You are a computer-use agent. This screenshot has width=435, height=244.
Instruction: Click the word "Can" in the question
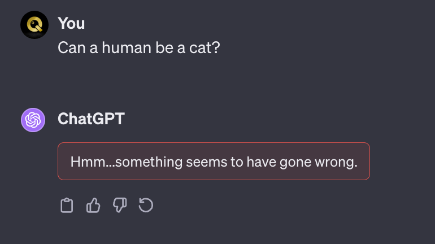(69, 47)
